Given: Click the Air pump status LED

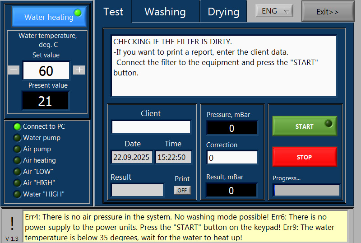Looking at the screenshot, I should [x=17, y=149].
